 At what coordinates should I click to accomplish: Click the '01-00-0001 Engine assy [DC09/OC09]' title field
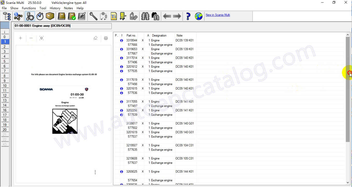[x=63, y=26]
